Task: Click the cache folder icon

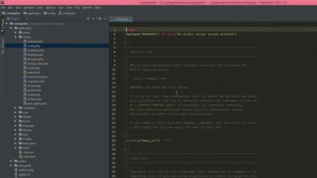Action: click(x=20, y=33)
